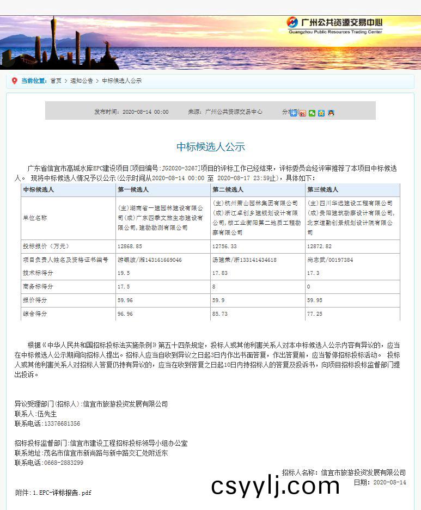The image size is (421, 510).
Task: Click the first candidate bid price 12868.85
Action: click(130, 247)
